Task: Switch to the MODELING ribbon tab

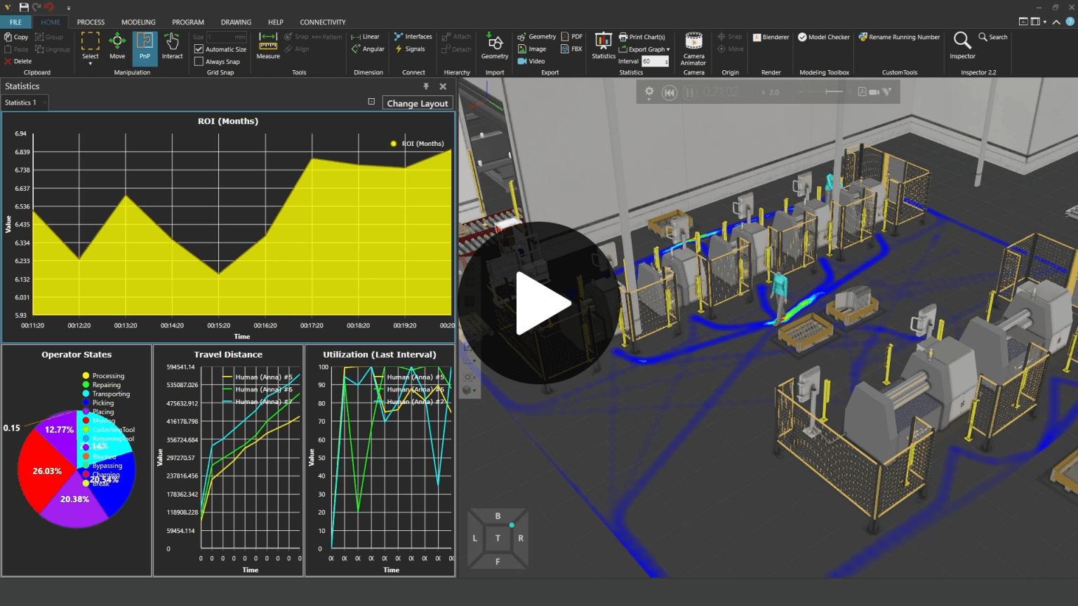Action: coord(138,22)
